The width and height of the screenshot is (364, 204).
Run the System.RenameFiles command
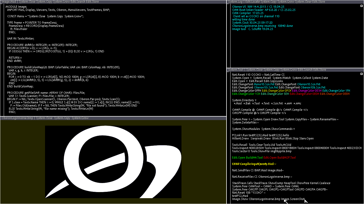click(x=323, y=120)
